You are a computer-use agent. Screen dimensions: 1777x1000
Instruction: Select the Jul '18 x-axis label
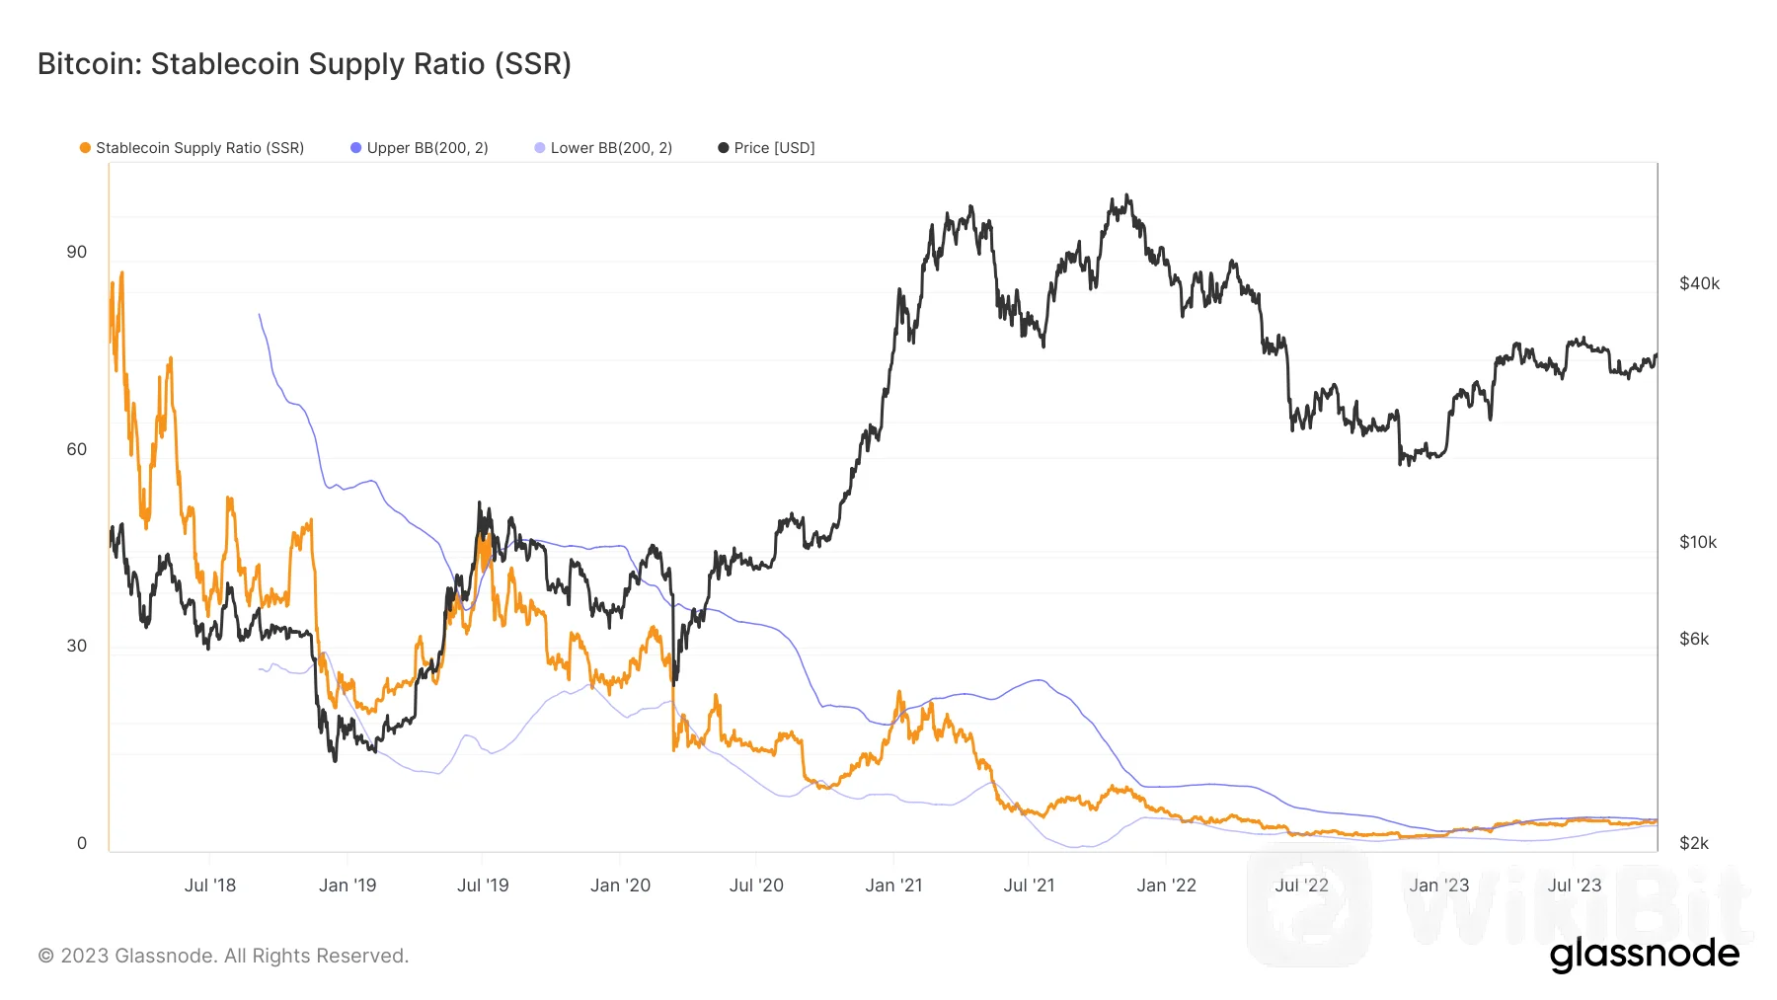210,885
